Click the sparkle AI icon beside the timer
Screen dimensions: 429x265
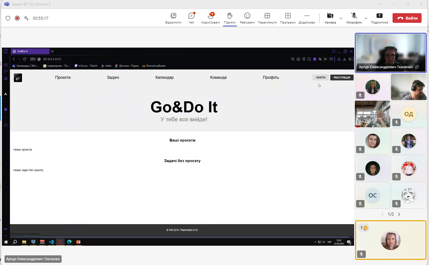pos(26,18)
